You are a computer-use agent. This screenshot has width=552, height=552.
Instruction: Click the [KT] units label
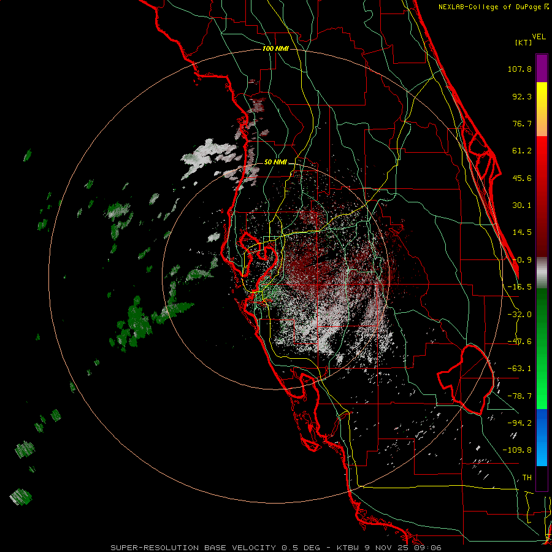(x=524, y=42)
